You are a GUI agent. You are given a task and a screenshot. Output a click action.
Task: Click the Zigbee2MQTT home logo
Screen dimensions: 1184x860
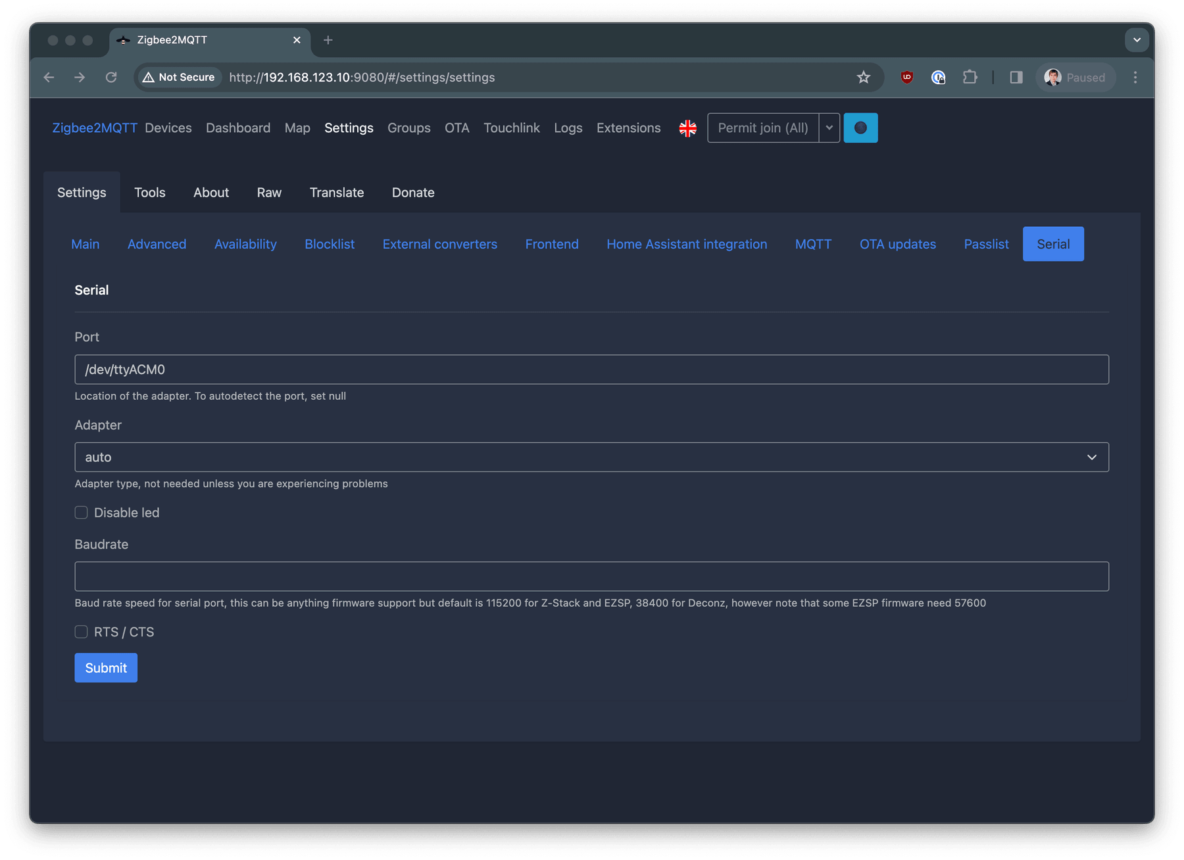94,128
